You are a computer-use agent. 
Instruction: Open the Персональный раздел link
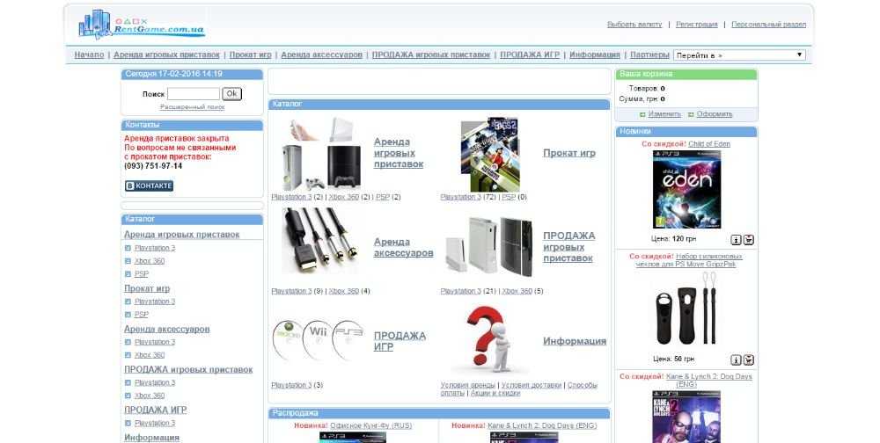pos(769,25)
